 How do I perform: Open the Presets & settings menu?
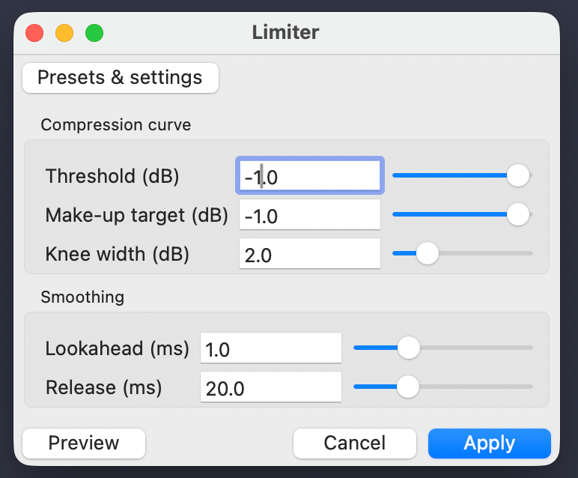[x=120, y=78]
